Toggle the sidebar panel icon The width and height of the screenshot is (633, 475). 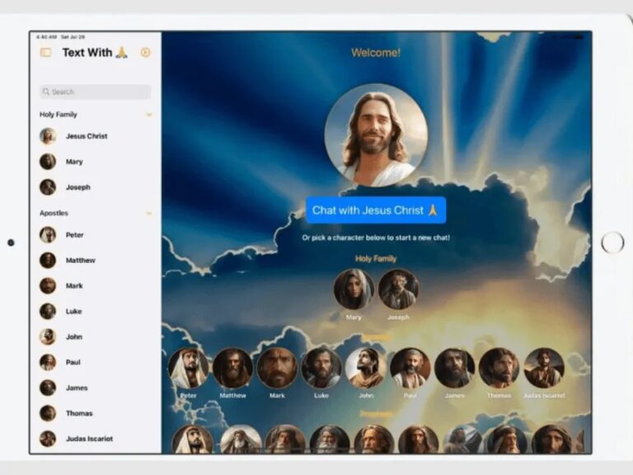tap(46, 53)
